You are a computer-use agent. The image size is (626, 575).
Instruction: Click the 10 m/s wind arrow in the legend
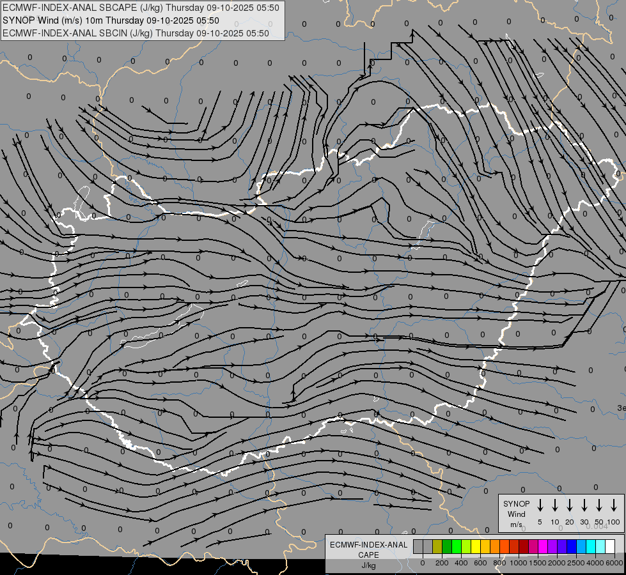[x=555, y=505]
